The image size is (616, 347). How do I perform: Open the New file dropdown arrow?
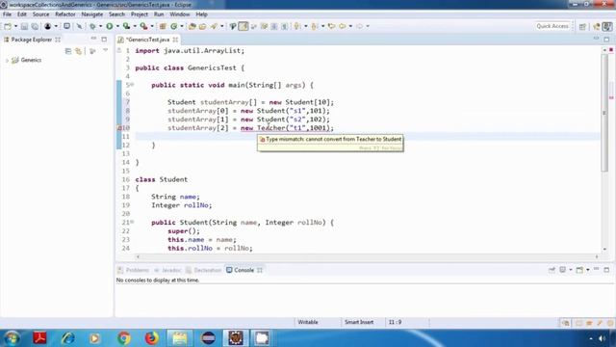[x=15, y=26]
